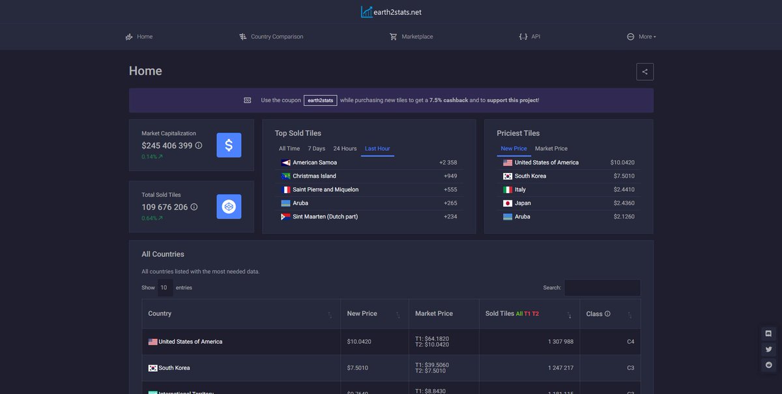Screen dimensions: 782x394
Task: Click the 0.64% sold tiles change
Action: [152, 218]
